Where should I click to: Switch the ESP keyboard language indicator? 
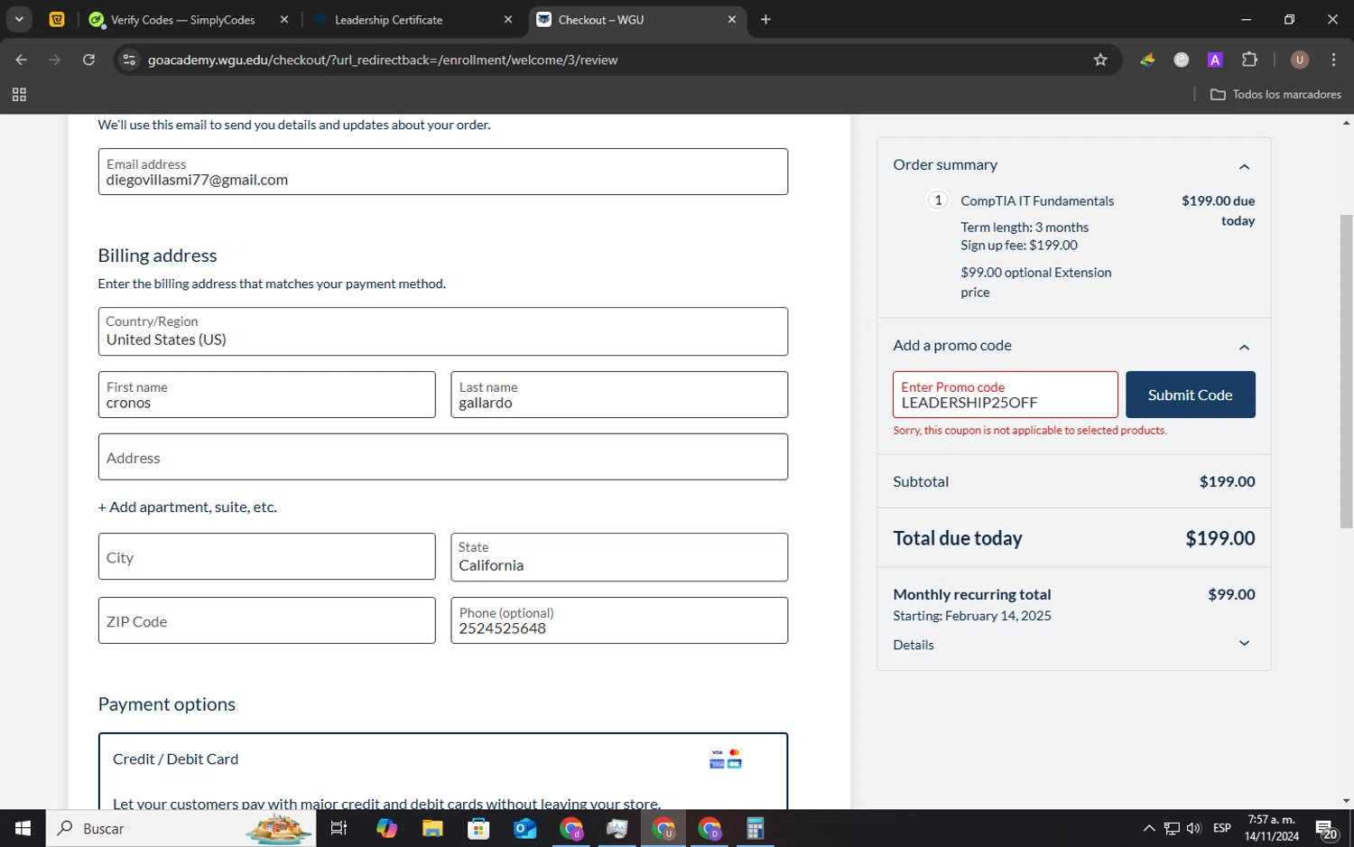pos(1222,828)
